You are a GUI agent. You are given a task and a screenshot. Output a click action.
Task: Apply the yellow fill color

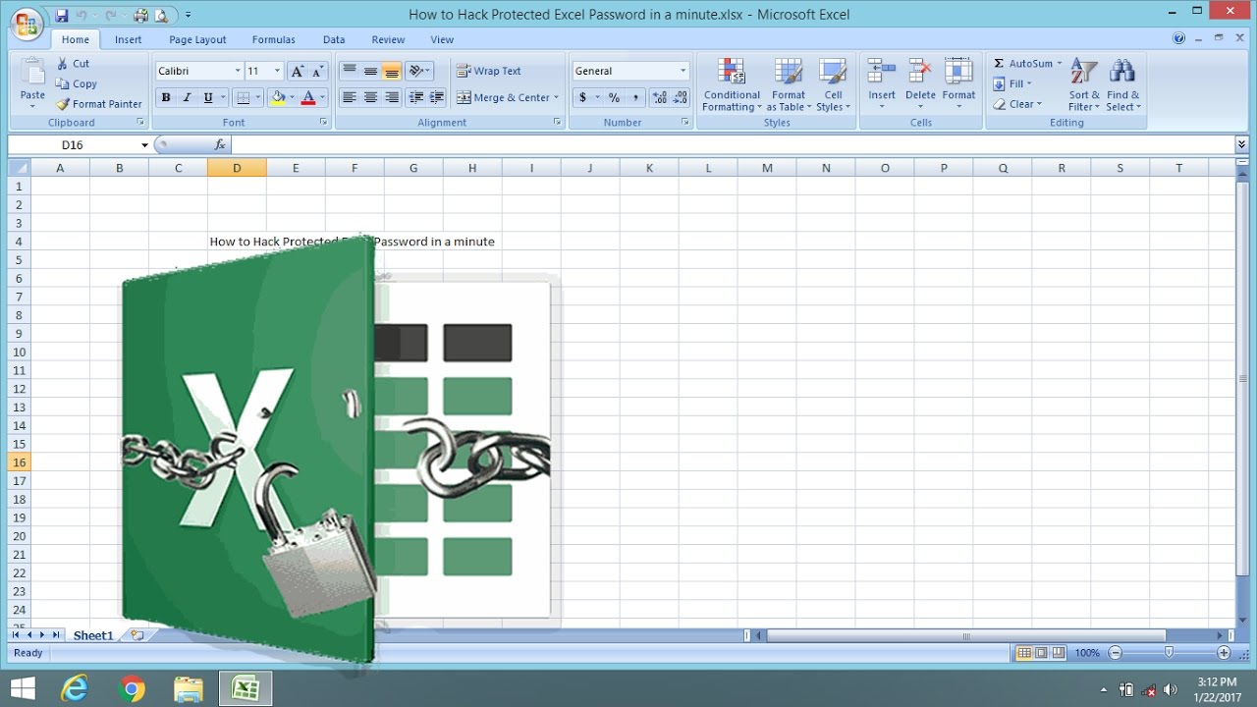278,97
